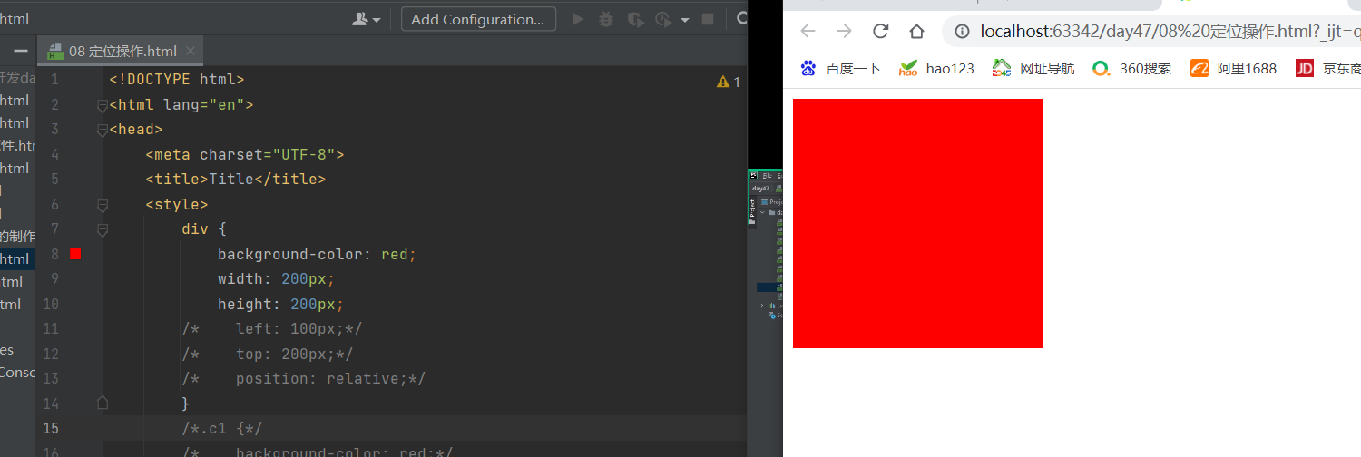The width and height of the screenshot is (1361, 457).
Task: Open the red color swatch in the gutter
Action: point(75,254)
